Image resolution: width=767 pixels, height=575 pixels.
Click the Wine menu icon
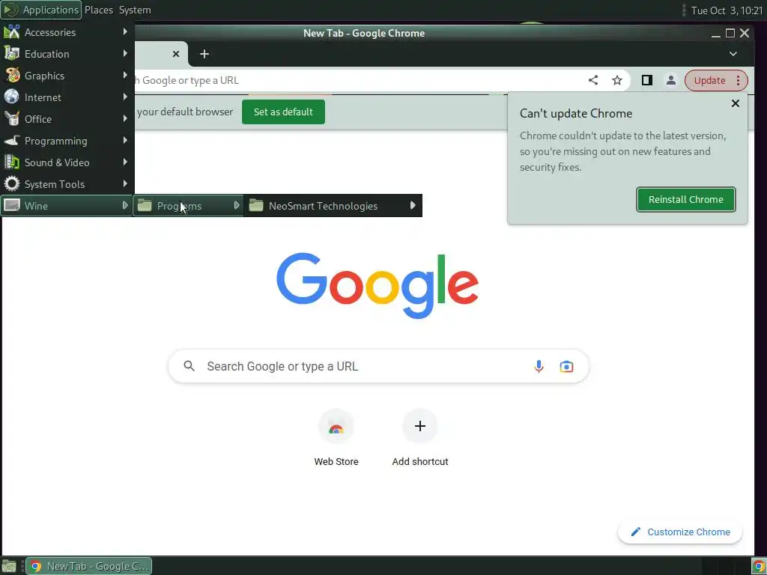(12, 205)
